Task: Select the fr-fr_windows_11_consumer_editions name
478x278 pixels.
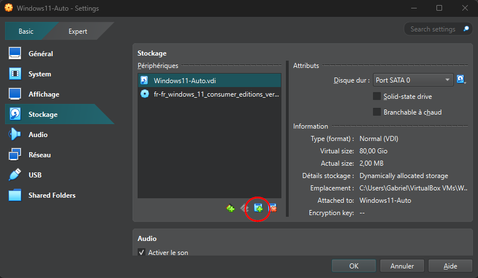Action: (216, 94)
